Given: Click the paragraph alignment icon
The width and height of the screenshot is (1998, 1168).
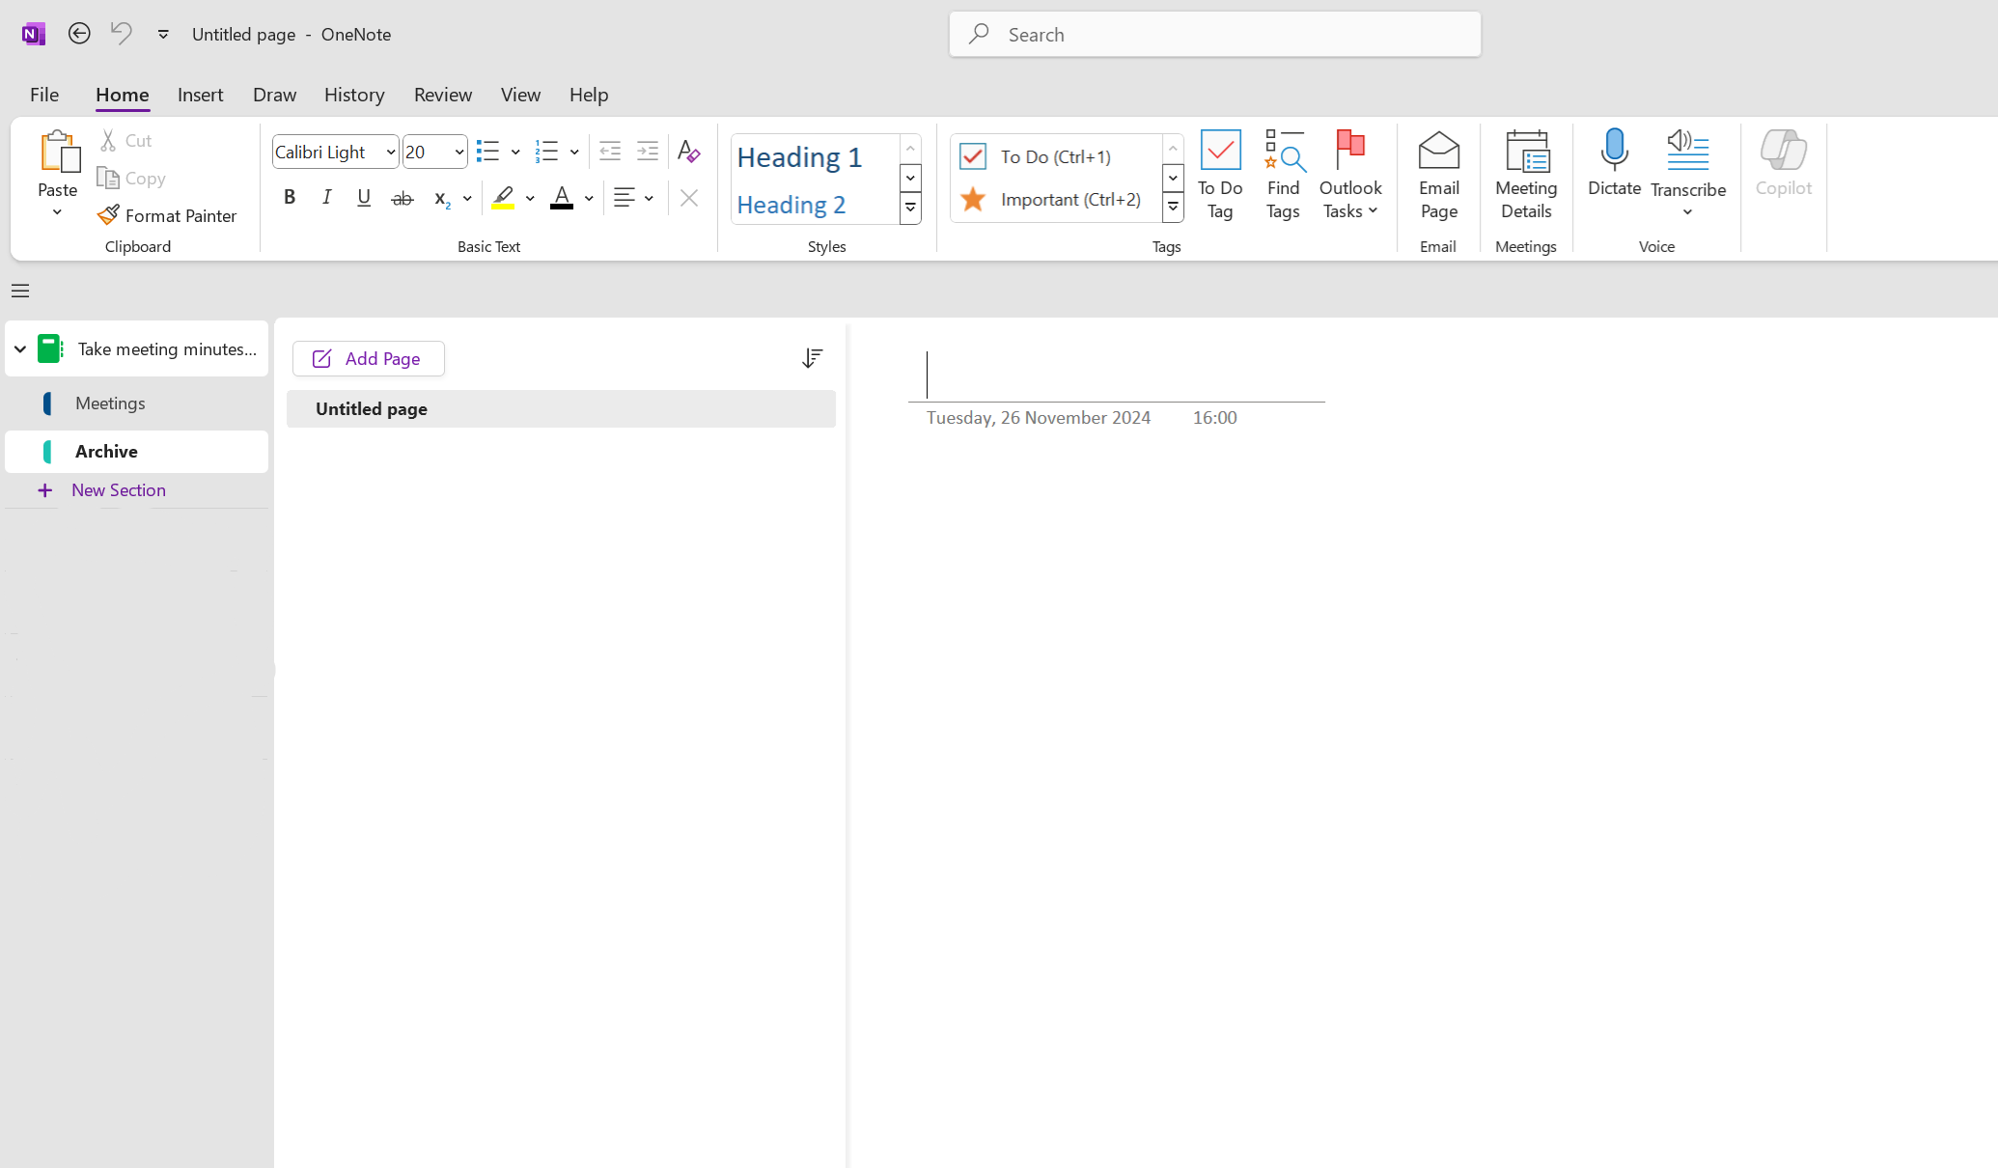Looking at the screenshot, I should (x=624, y=198).
